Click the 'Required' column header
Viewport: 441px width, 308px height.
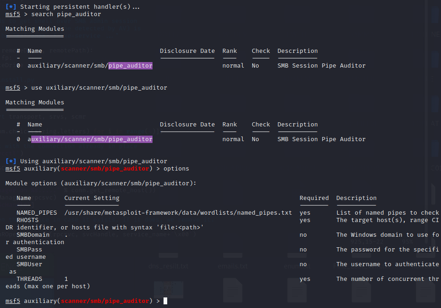[314, 198]
